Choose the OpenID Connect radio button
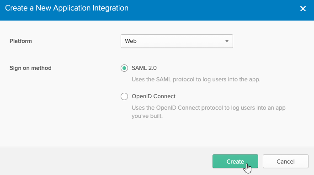The height and width of the screenshot is (175, 314). click(x=124, y=96)
